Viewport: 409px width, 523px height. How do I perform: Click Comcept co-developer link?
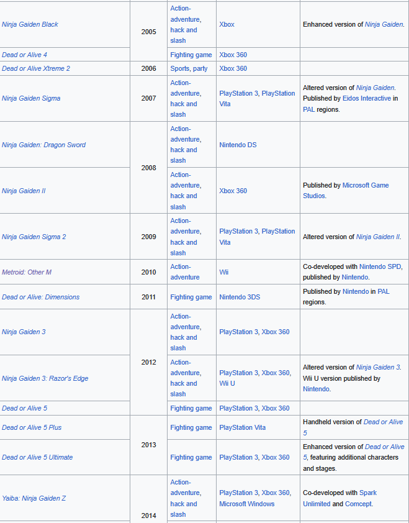pos(358,504)
